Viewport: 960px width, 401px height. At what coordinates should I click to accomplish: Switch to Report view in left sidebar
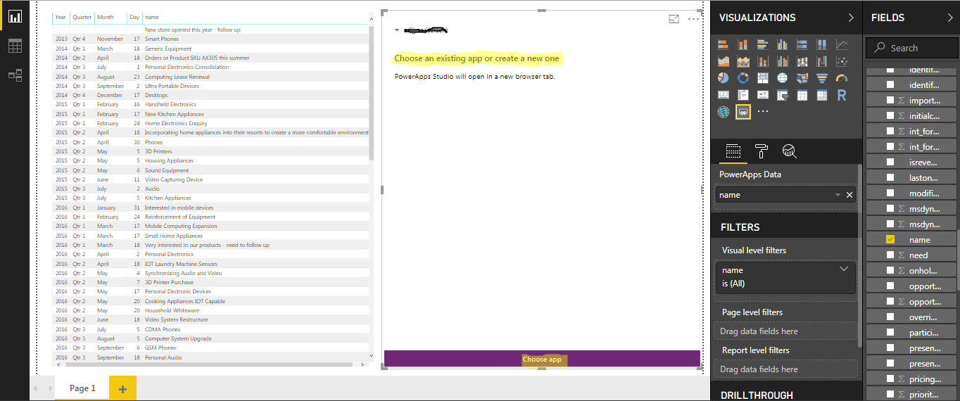(15, 17)
